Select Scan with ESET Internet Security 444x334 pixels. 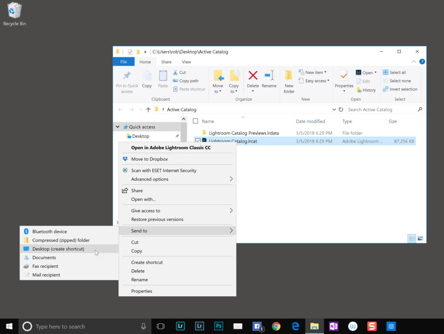177,170
